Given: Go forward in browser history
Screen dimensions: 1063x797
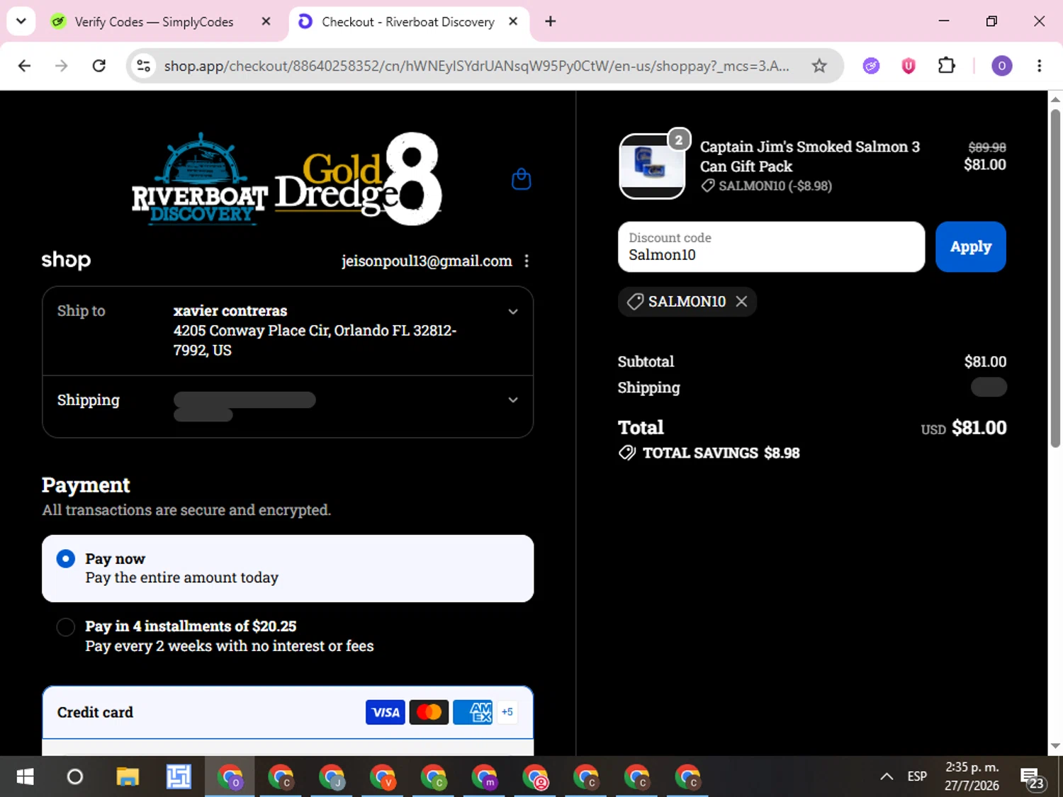Looking at the screenshot, I should (x=62, y=66).
